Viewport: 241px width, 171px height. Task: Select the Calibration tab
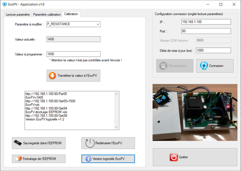point(71,14)
